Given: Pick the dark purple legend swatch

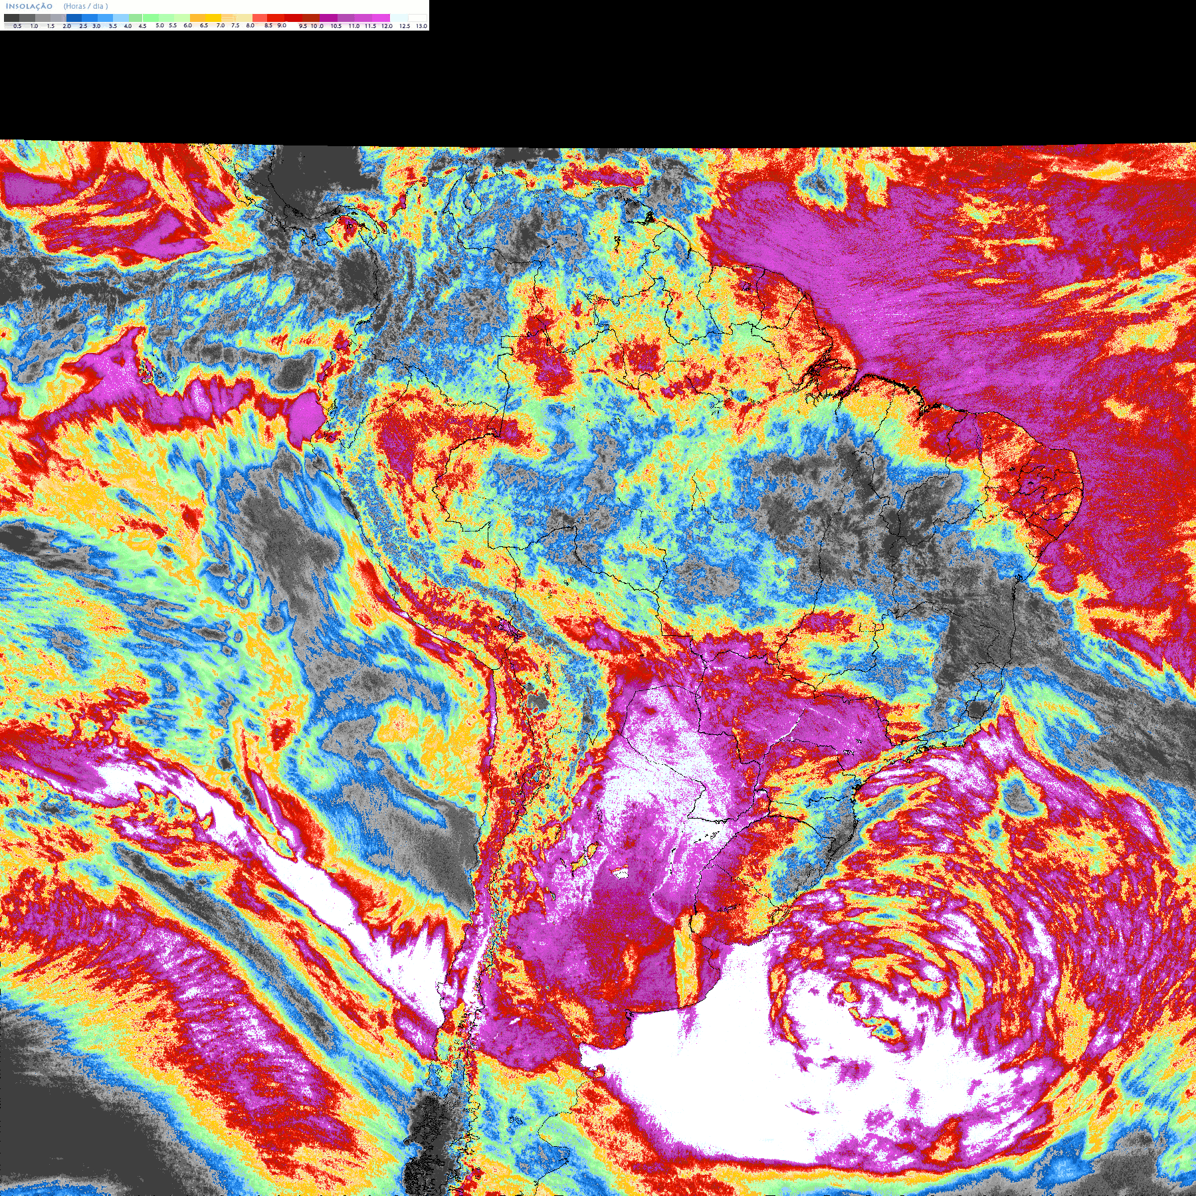Looking at the screenshot, I should (x=328, y=18).
